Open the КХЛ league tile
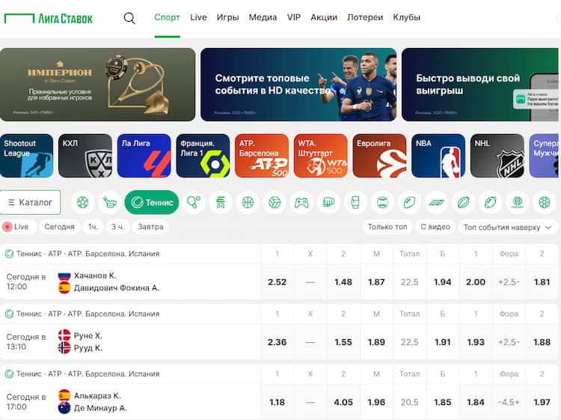The width and height of the screenshot is (561, 420). 85,156
